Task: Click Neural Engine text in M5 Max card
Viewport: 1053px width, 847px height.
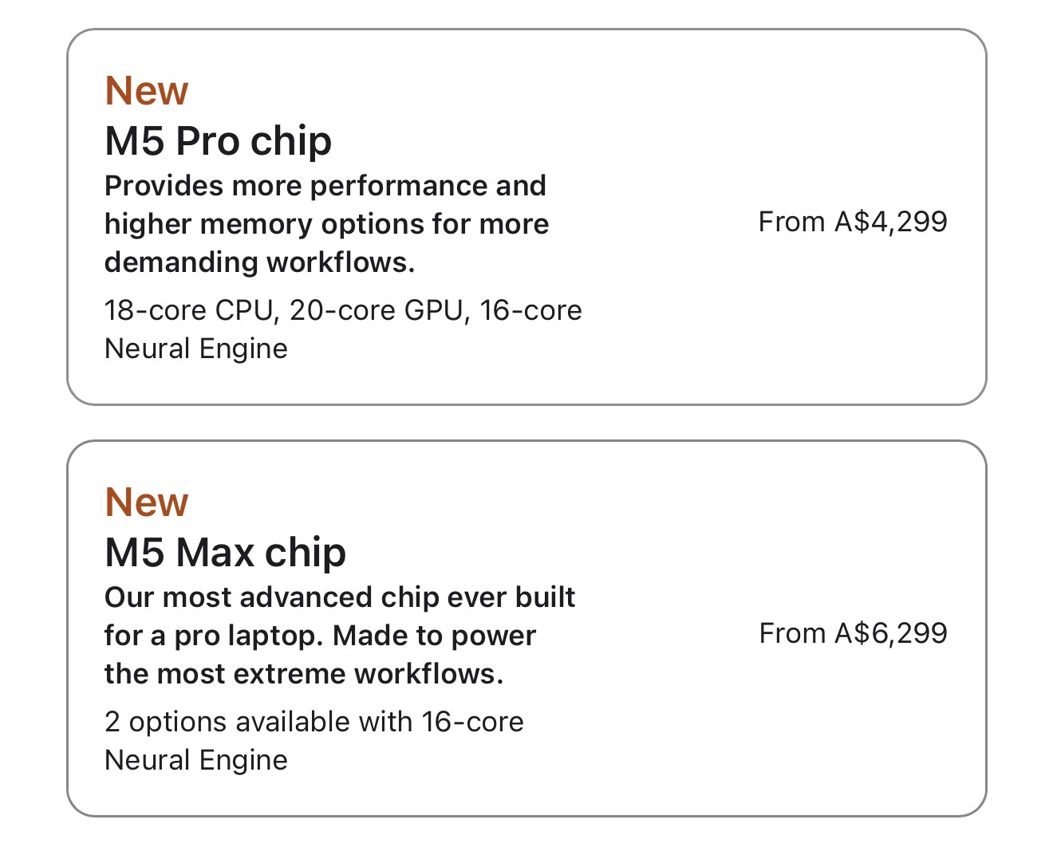Action: click(196, 760)
